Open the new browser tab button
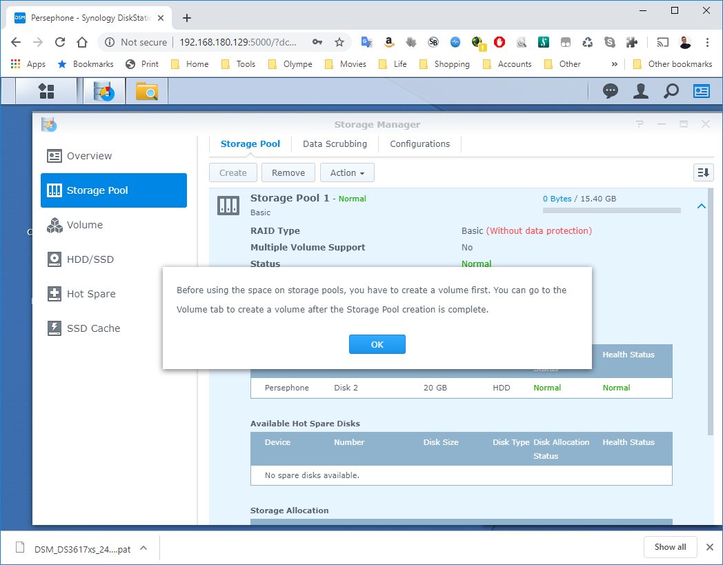Image resolution: width=723 pixels, height=565 pixels. coord(187,18)
